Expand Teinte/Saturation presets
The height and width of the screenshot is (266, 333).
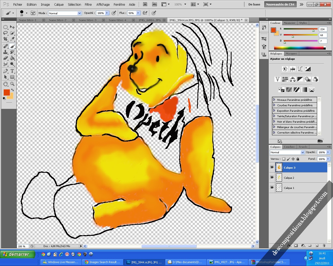[x=274, y=116]
